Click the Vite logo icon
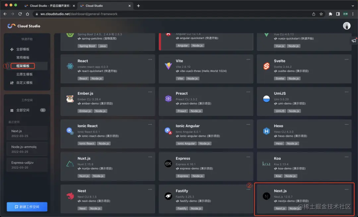358x217 pixels. [168, 66]
